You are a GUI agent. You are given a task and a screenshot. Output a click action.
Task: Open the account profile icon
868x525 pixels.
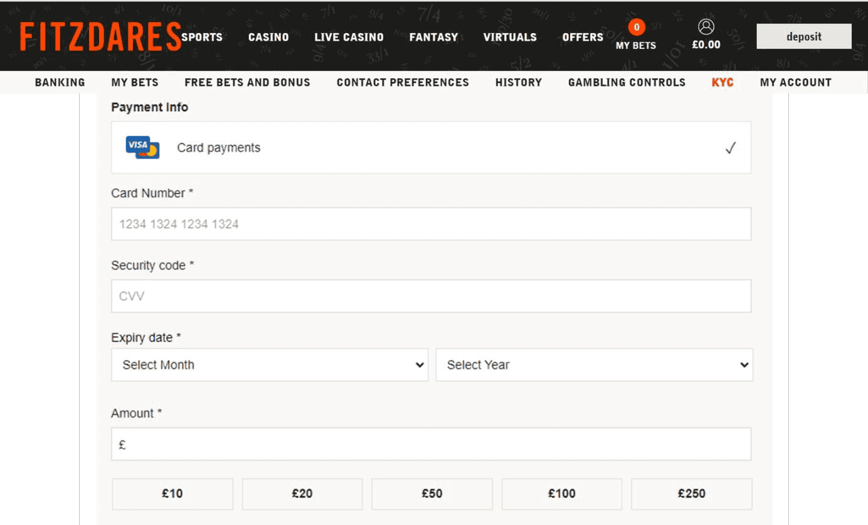tap(706, 27)
